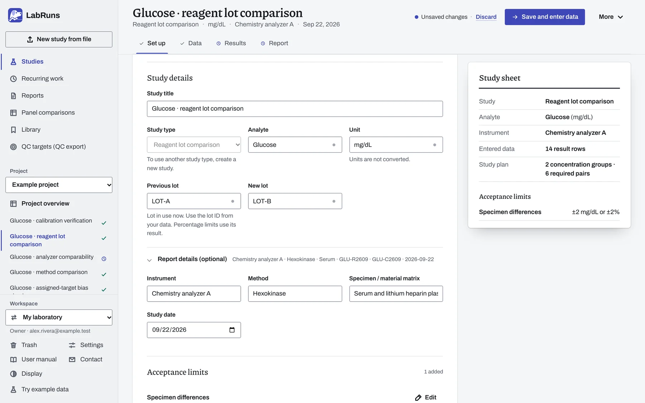Click the Analyte Glucose field
This screenshot has width=645, height=403.
[x=295, y=145]
